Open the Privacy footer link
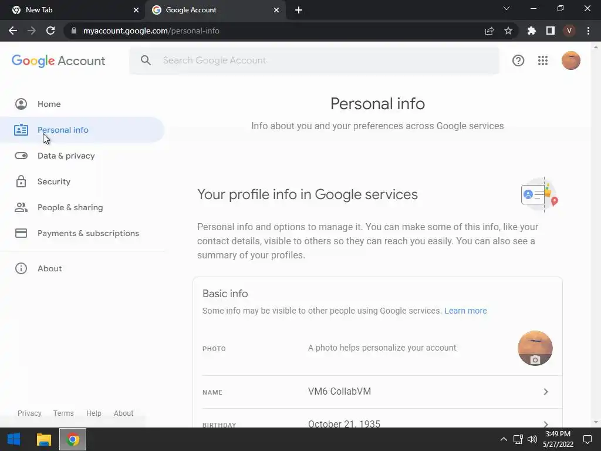The width and height of the screenshot is (601, 451). tap(29, 413)
